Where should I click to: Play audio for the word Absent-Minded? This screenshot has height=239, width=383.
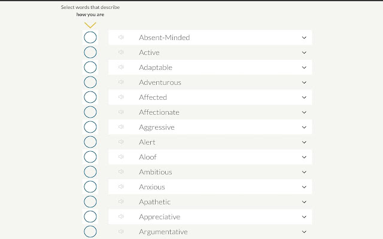pyautogui.click(x=121, y=38)
